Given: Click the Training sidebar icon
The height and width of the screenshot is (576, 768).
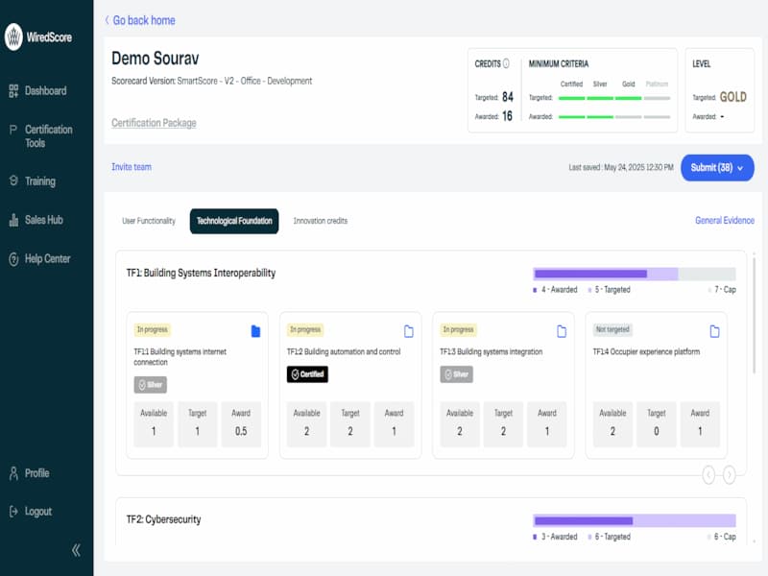Looking at the screenshot, I should pyautogui.click(x=13, y=180).
